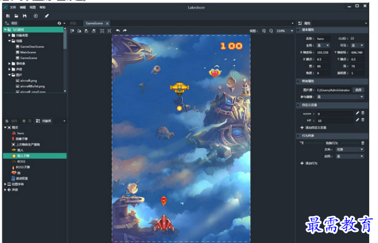378x243 pixels.
Task: Click the pencil edit icon for score variable
Action: [x=358, y=113]
